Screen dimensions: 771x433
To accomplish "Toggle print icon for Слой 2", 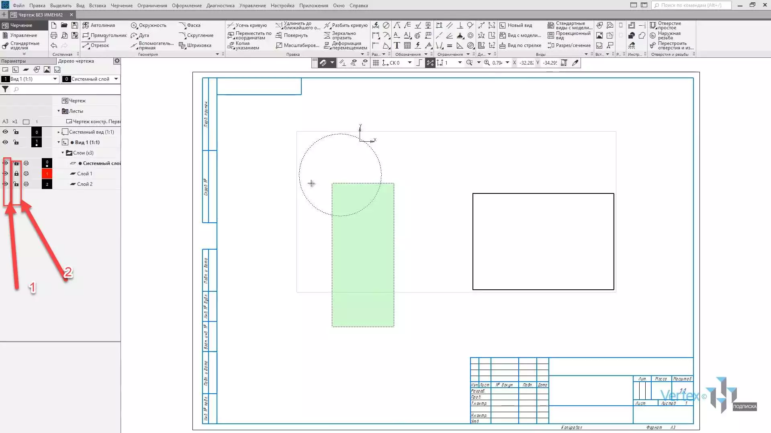I will [x=26, y=184].
